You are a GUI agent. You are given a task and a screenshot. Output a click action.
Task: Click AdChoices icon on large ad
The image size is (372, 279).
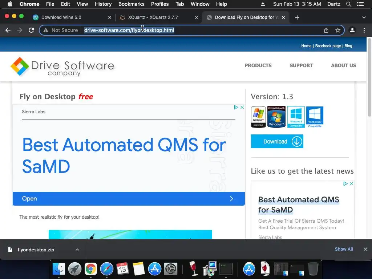(x=236, y=107)
